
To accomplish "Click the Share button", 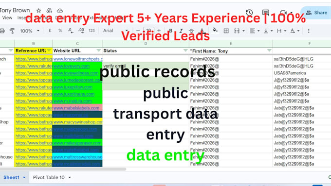I will click(317, 13).
